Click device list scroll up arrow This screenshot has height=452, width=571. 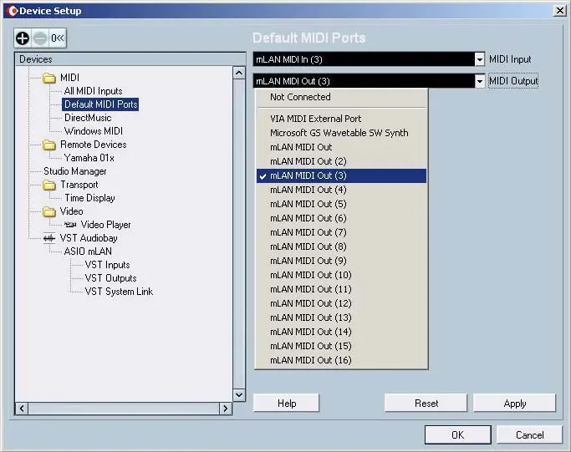click(x=239, y=74)
